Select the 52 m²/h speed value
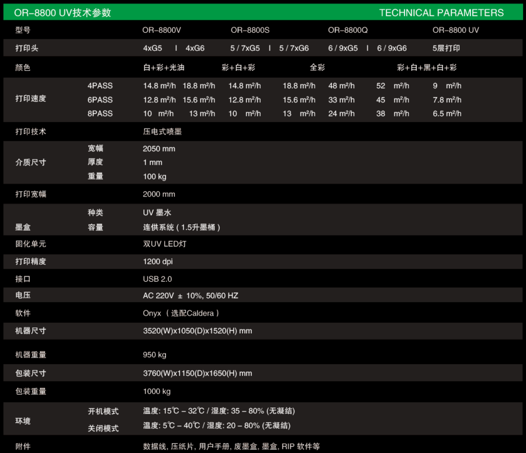The height and width of the screenshot is (453, 526). (x=393, y=85)
